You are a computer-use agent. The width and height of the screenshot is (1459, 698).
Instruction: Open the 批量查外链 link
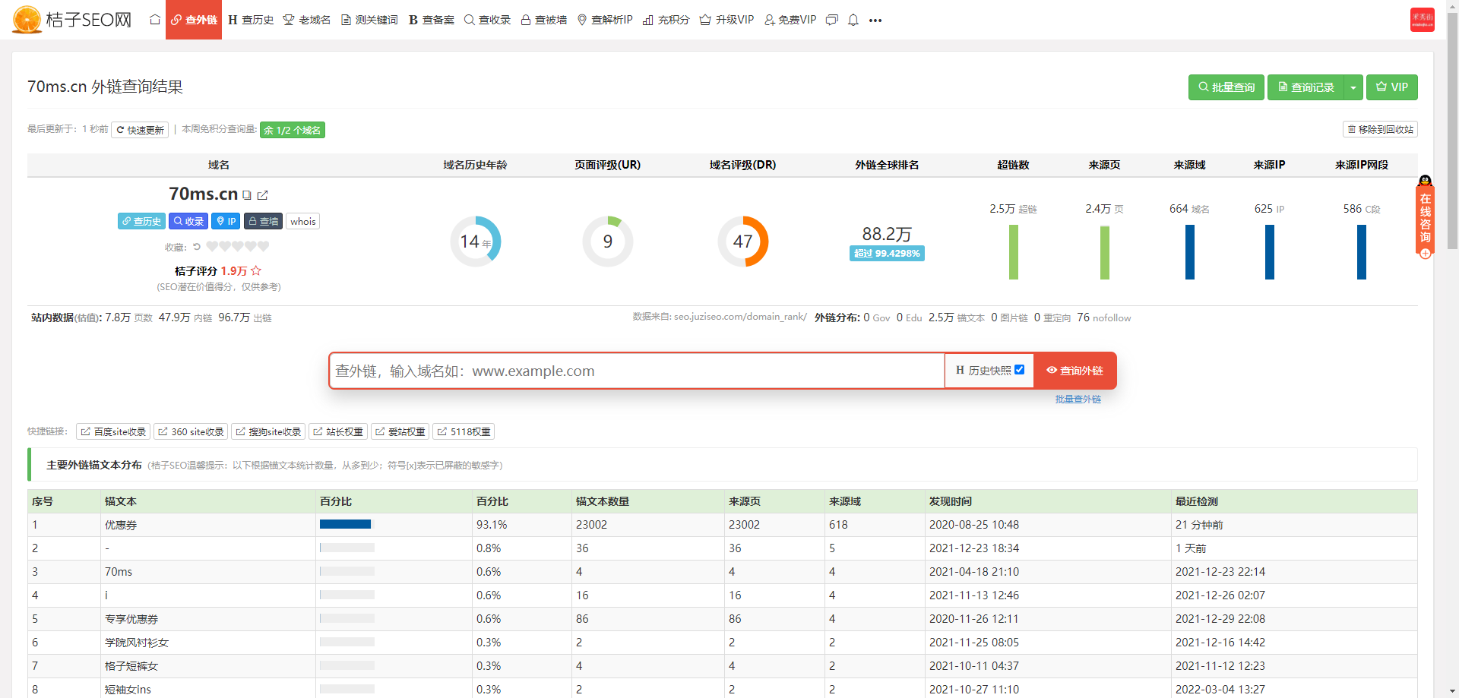[x=1078, y=399]
